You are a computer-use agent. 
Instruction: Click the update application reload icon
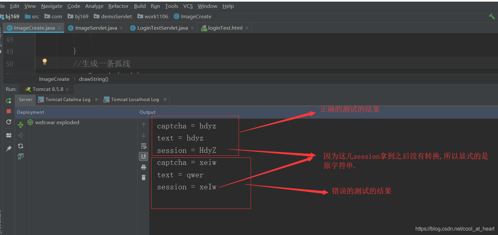coord(9,122)
